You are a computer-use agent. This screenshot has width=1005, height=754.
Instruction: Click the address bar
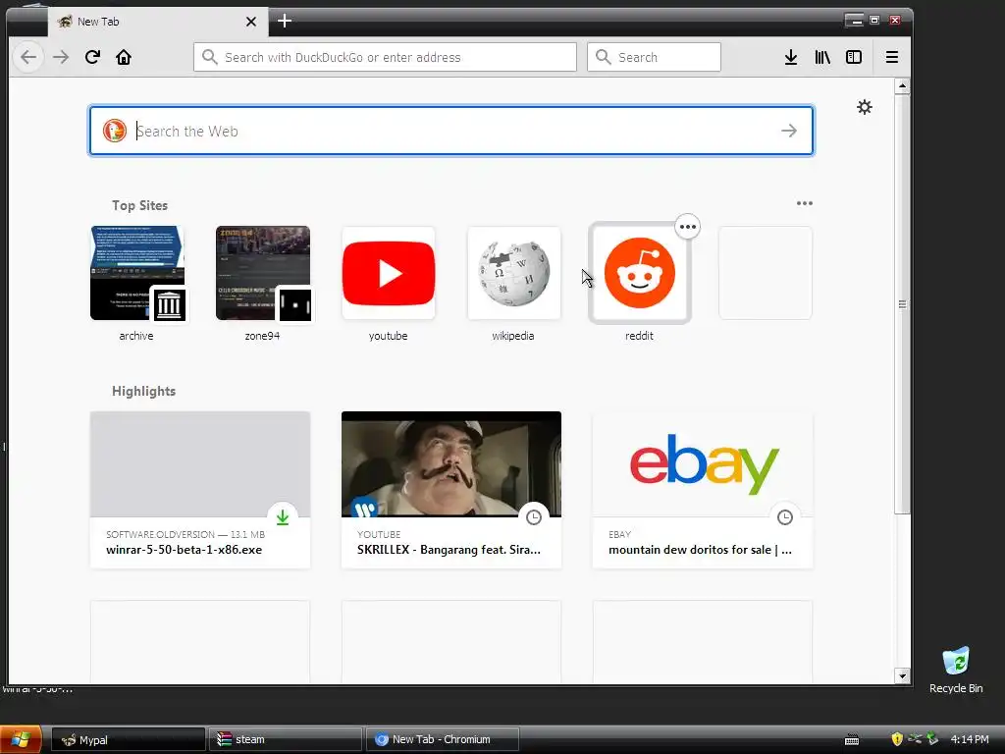tap(385, 57)
